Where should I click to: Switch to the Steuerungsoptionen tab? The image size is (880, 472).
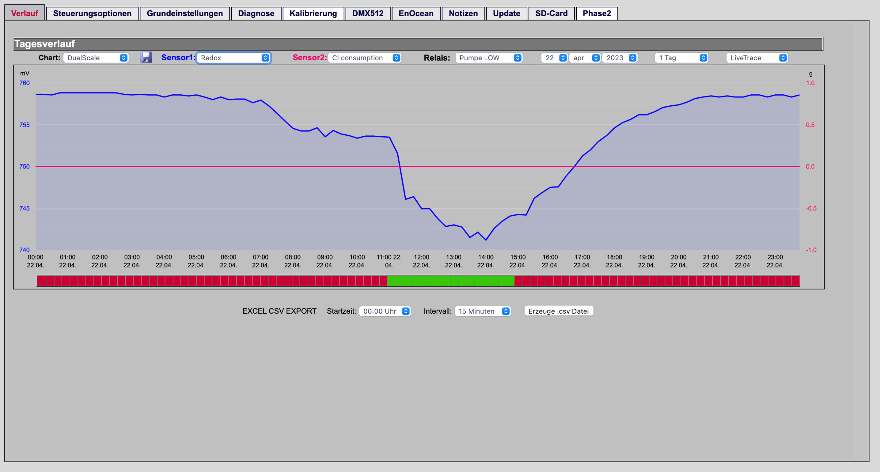tap(92, 13)
